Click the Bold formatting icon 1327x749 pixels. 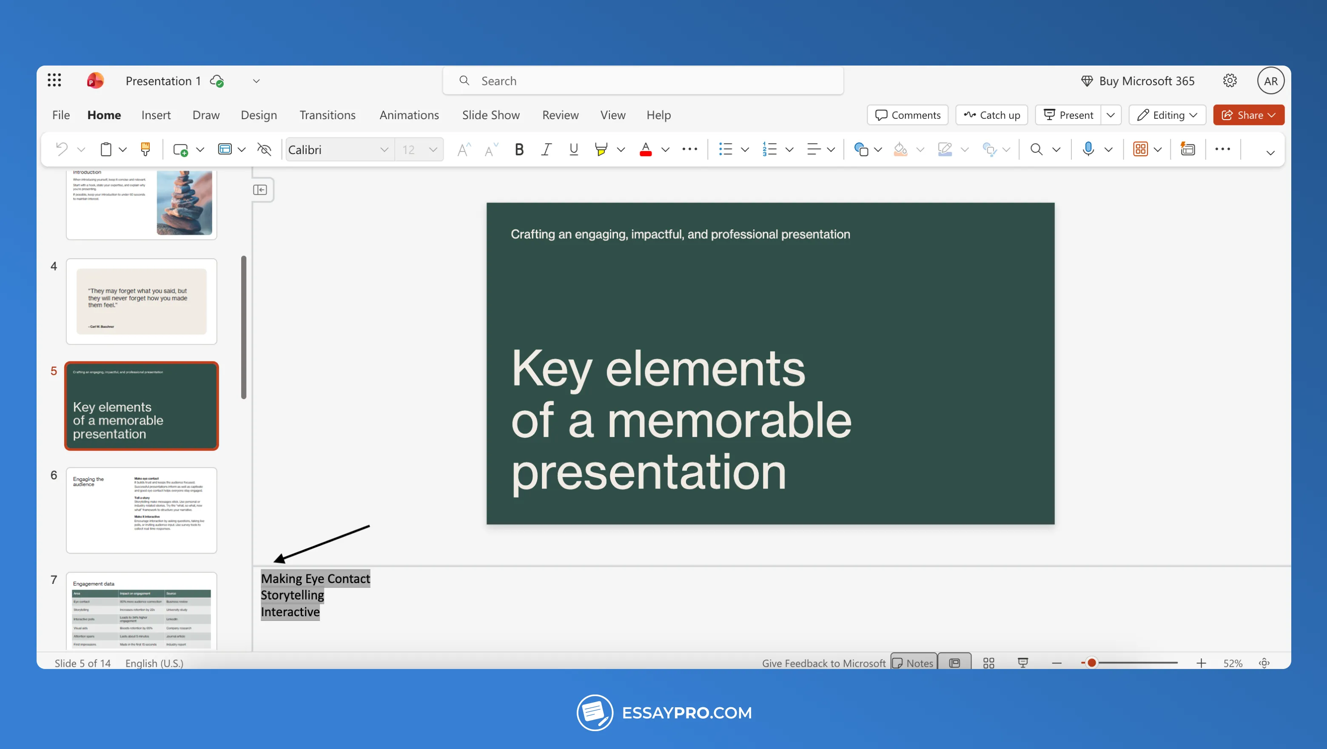click(x=519, y=149)
